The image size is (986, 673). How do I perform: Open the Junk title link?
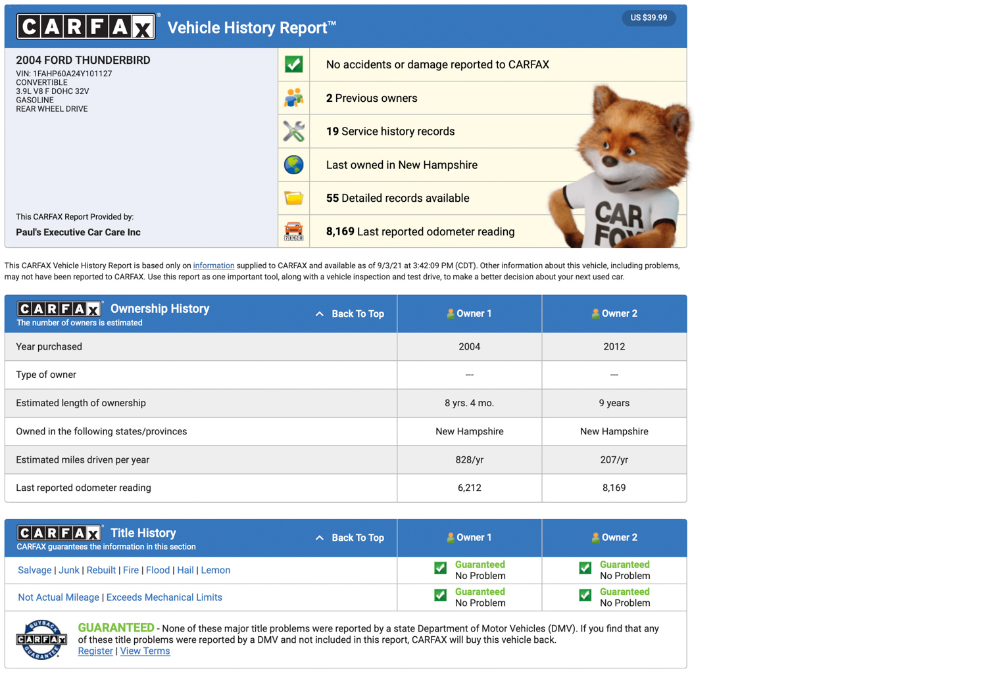point(69,570)
